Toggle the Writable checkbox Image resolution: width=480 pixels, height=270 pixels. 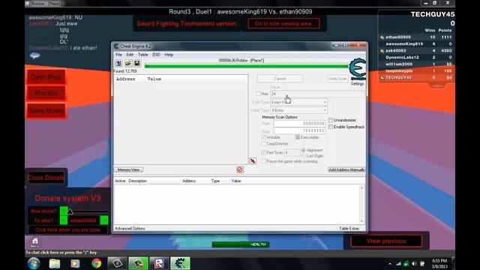(263, 137)
